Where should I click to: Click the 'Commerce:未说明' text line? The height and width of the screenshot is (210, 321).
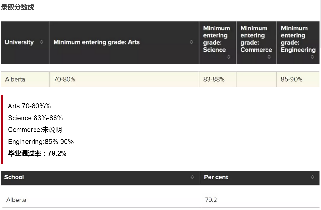coord(35,130)
